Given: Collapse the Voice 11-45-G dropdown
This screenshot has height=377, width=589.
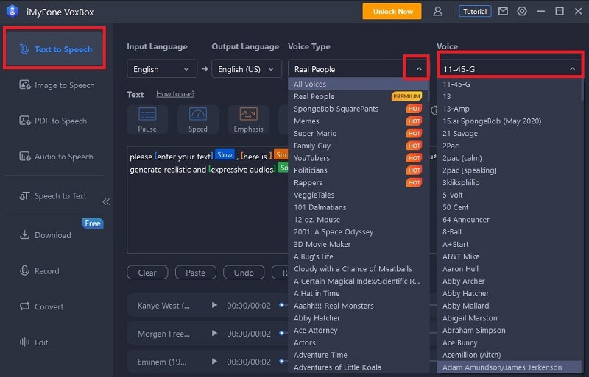Looking at the screenshot, I should click(510, 69).
